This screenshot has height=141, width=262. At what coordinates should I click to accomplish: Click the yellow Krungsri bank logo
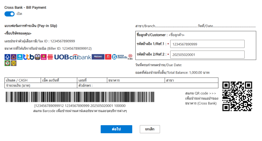[14, 63]
